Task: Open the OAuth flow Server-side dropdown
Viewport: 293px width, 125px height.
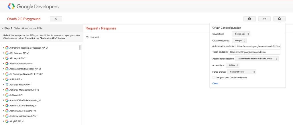Action: [241, 34]
